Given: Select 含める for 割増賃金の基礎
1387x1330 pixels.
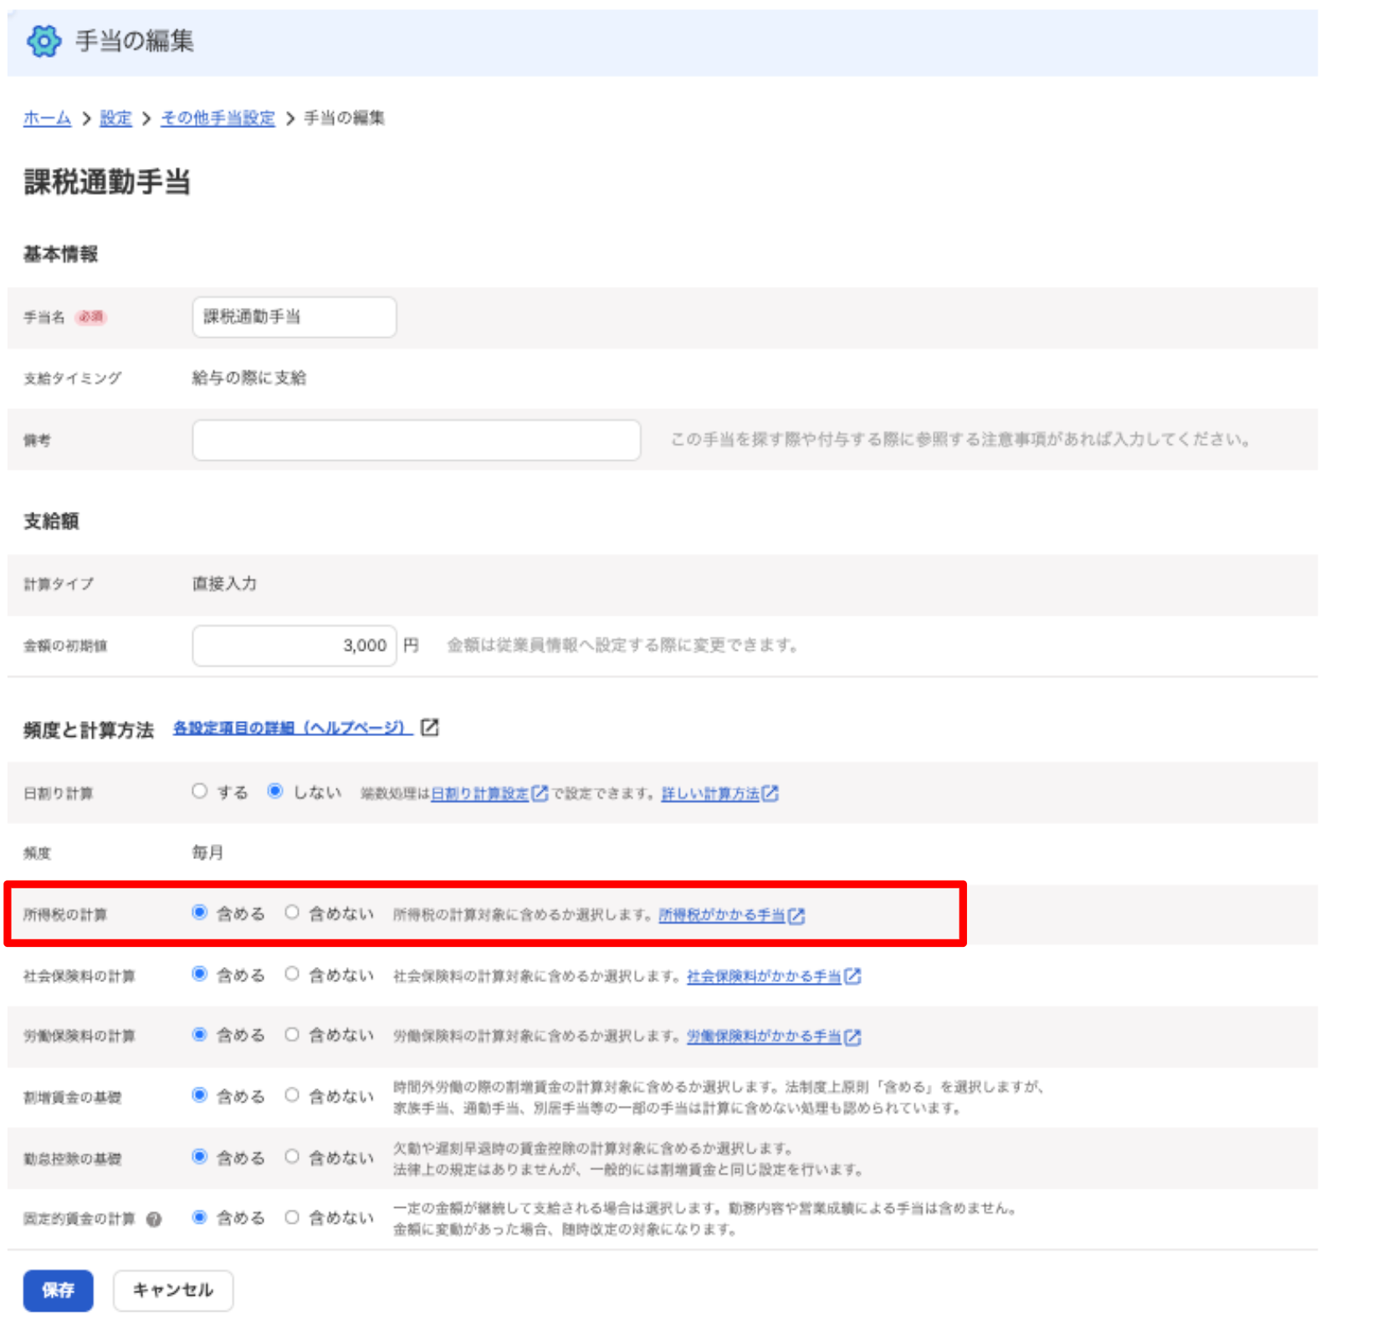Looking at the screenshot, I should point(199,1095).
